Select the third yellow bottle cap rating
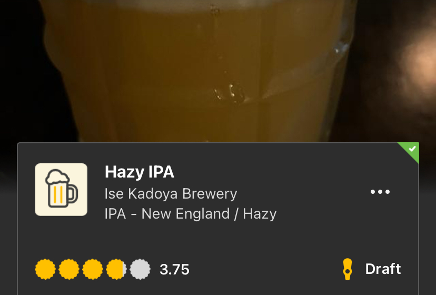 pyautogui.click(x=93, y=269)
